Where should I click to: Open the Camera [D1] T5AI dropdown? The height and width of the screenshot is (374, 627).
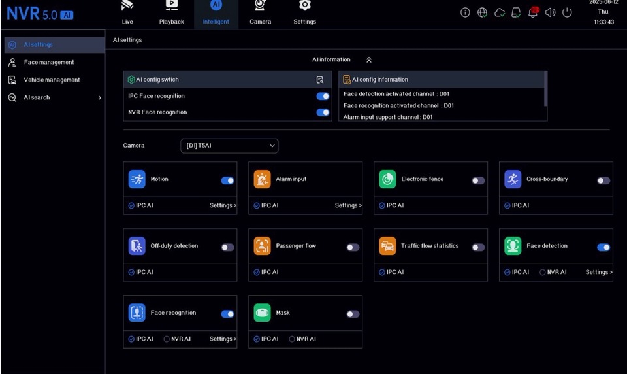click(229, 146)
